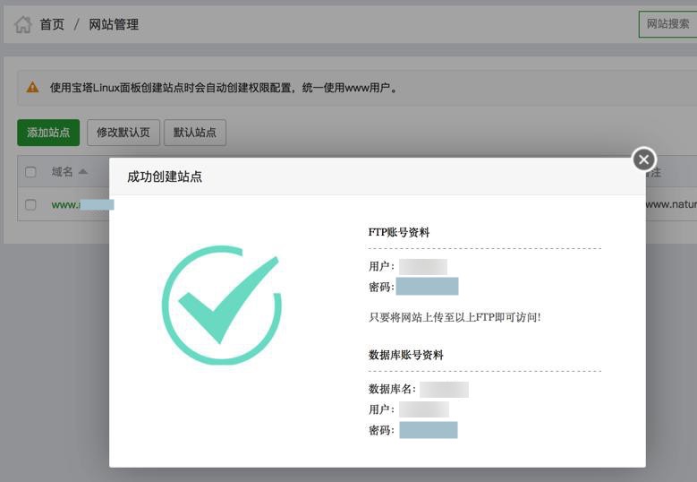Tick the select-all checkbox in table header
Image resolution: width=697 pixels, height=482 pixels.
[x=30, y=172]
